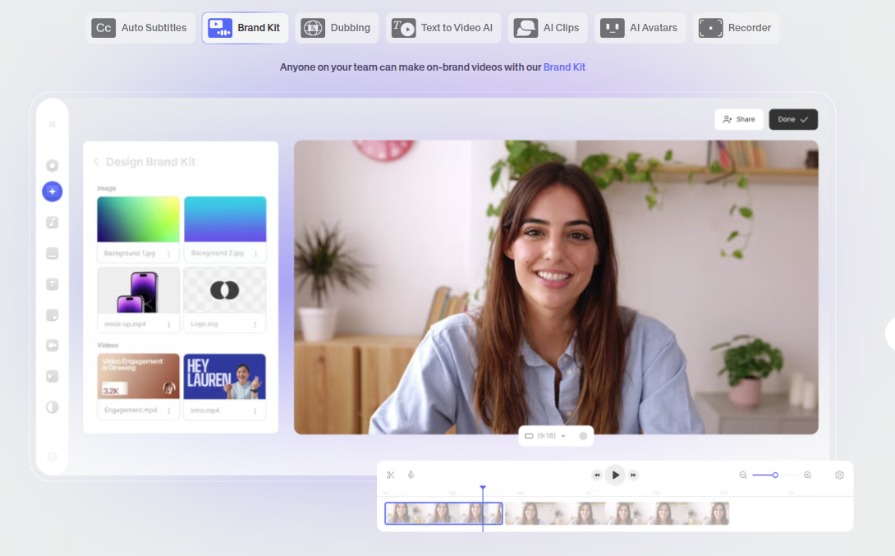Open the Brand Kit link in the tagline
This screenshot has width=895, height=556.
564,67
